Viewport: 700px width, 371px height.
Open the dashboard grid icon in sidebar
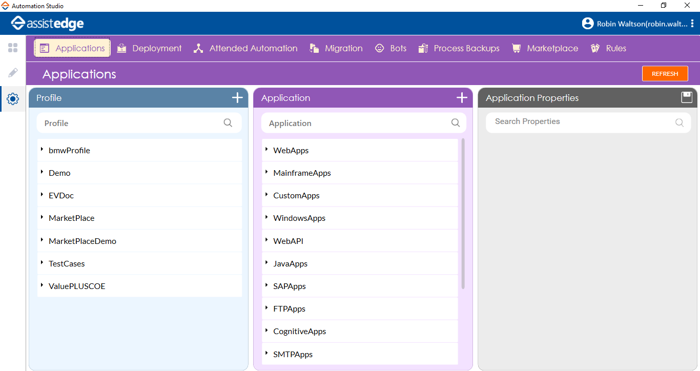click(x=13, y=48)
